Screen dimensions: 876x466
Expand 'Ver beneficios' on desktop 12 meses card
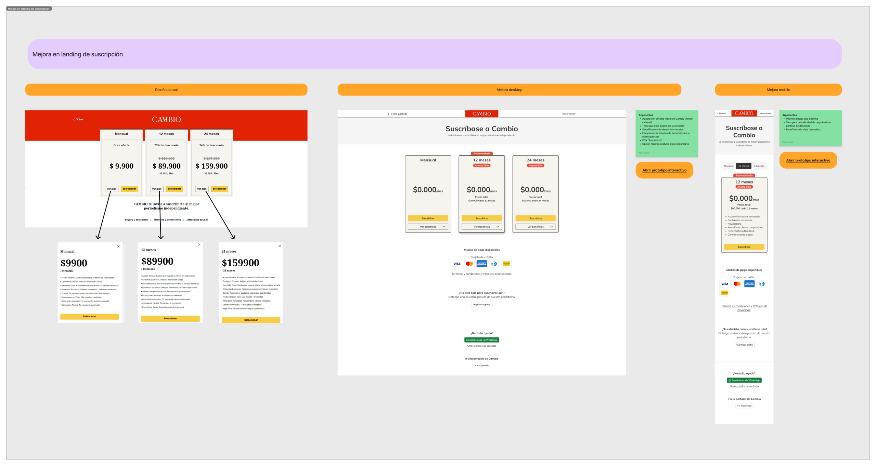[x=481, y=227]
